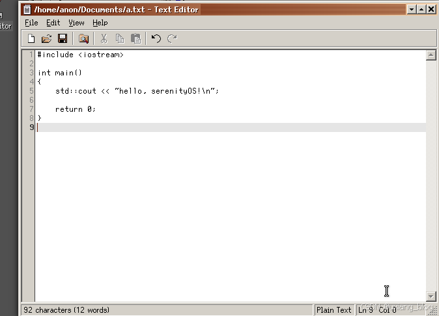Open a file using the folder icon
Image resolution: width=439 pixels, height=316 pixels.
46,38
